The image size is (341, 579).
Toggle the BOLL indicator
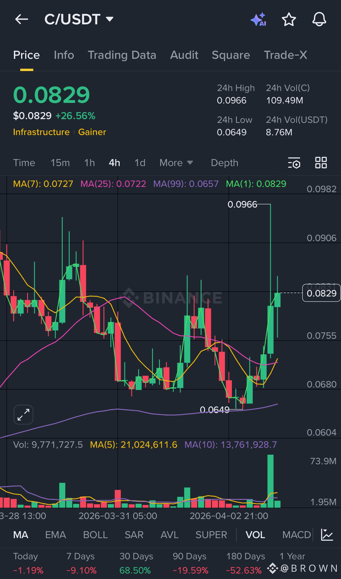pyautogui.click(x=95, y=535)
